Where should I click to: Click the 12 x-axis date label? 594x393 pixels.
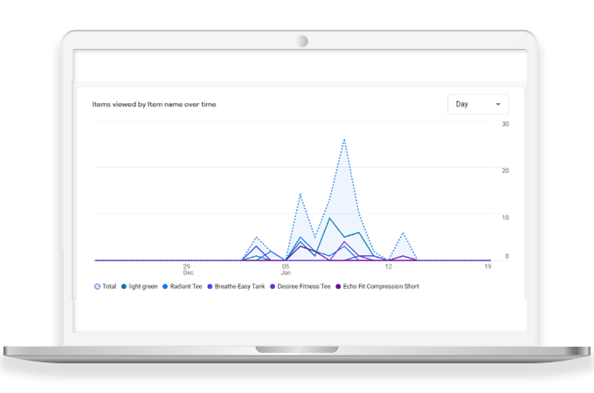(x=389, y=266)
